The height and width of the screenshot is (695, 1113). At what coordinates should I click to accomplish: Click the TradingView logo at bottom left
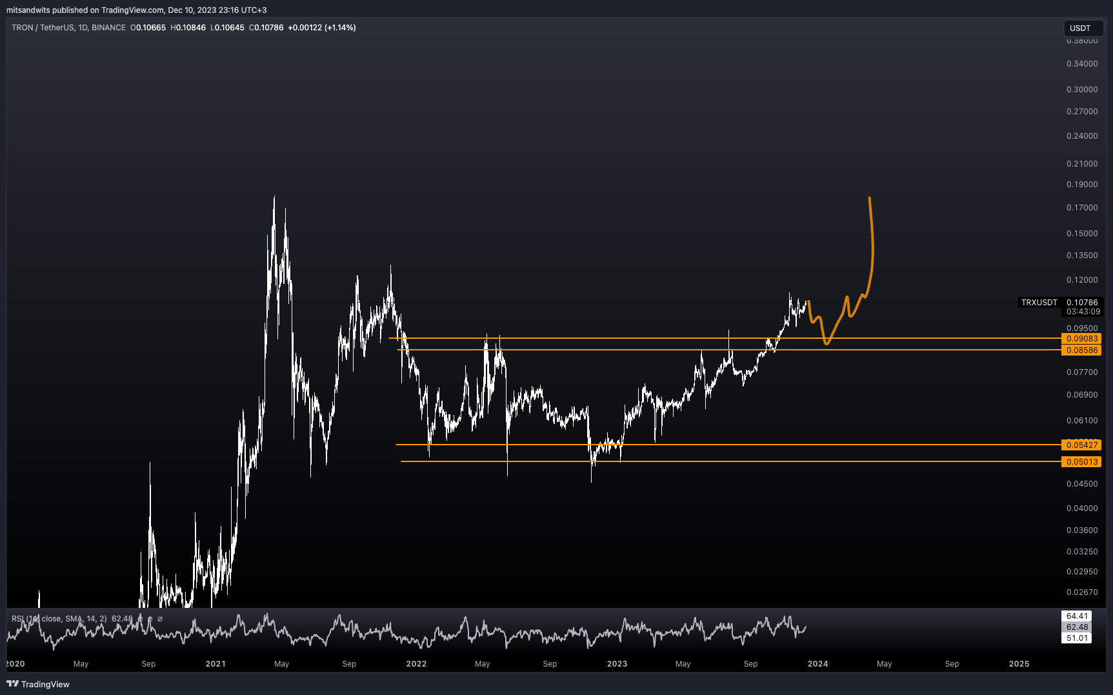pyautogui.click(x=38, y=684)
